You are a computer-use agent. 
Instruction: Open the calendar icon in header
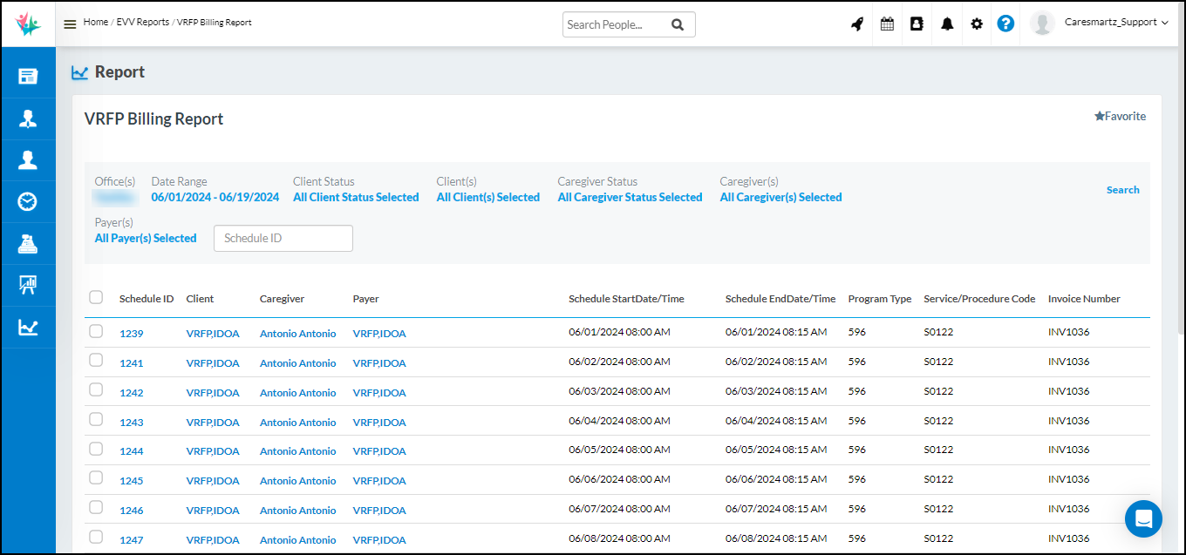click(887, 24)
